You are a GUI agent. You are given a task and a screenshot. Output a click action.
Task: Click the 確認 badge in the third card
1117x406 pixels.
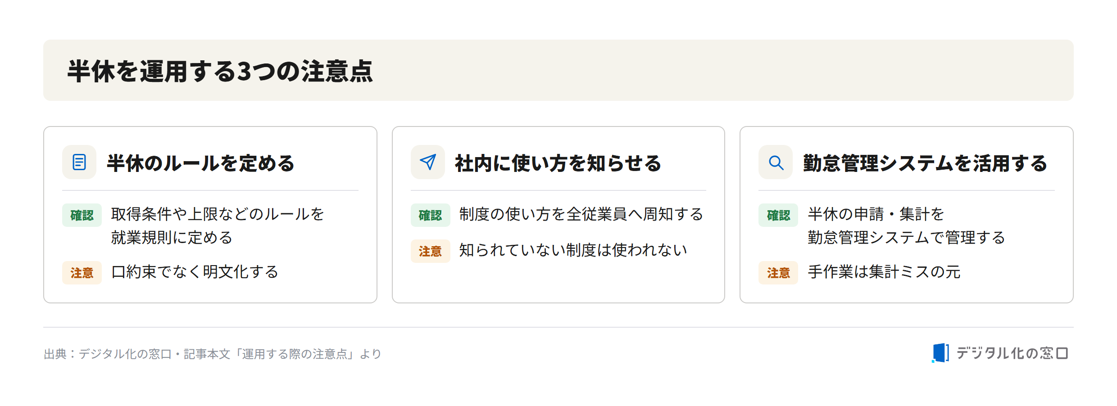point(778,215)
